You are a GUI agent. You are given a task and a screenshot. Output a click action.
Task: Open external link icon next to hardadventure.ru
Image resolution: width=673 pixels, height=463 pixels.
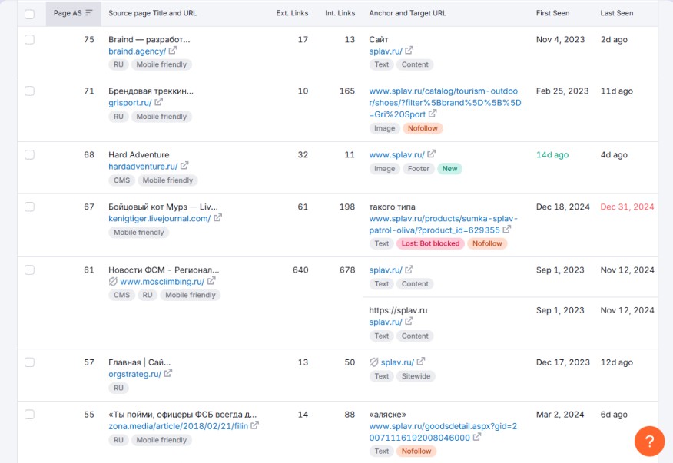[185, 167]
